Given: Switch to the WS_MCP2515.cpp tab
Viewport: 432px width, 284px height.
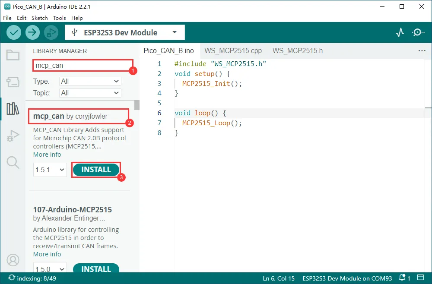Looking at the screenshot, I should click(x=233, y=50).
